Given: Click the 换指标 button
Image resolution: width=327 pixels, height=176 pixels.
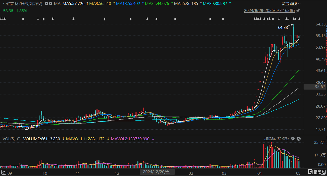Looking at the screenshot, I should coord(283,139).
